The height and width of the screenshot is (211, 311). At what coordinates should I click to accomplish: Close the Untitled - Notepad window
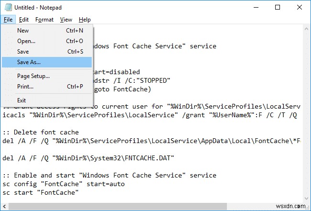coord(299,8)
